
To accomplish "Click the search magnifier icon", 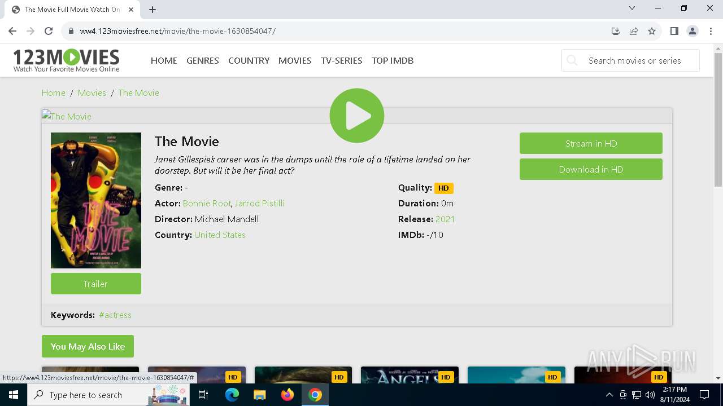I will point(572,60).
